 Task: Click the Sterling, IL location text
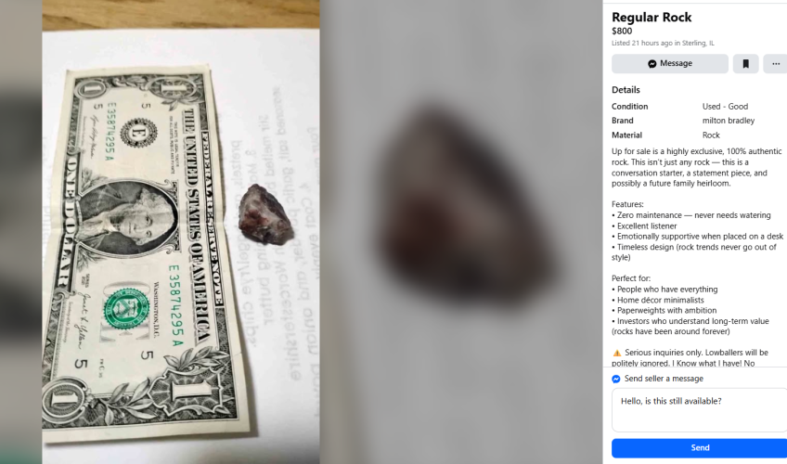[x=698, y=43]
